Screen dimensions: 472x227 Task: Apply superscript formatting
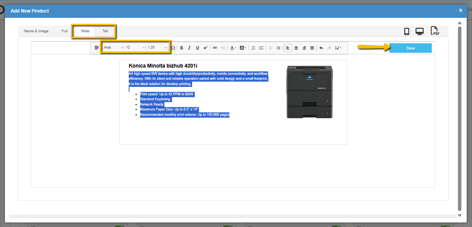205,48
